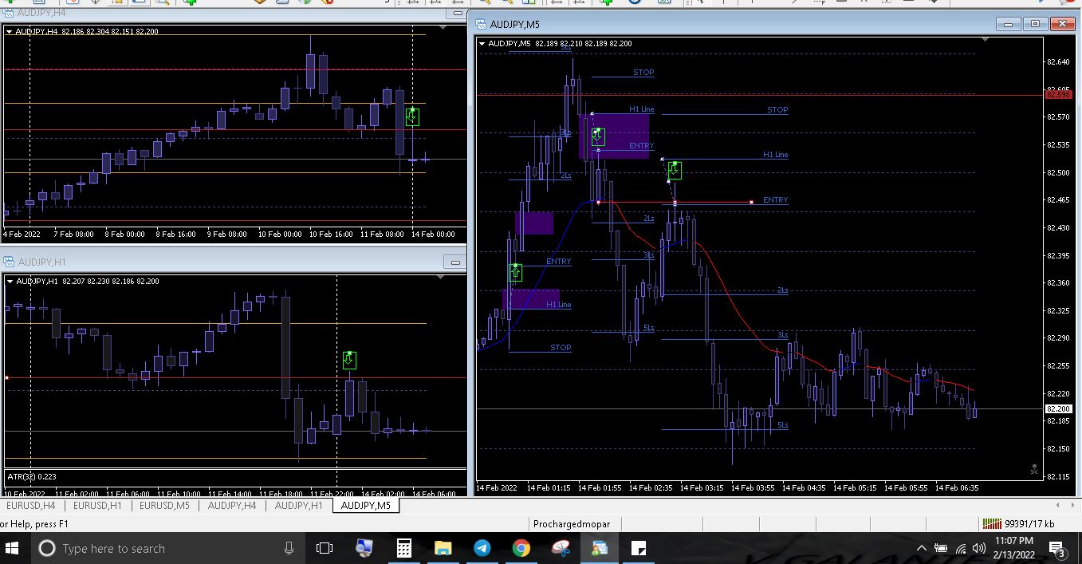
Task: Click the red line's right endpoint before ENTRY
Action: tap(751, 202)
